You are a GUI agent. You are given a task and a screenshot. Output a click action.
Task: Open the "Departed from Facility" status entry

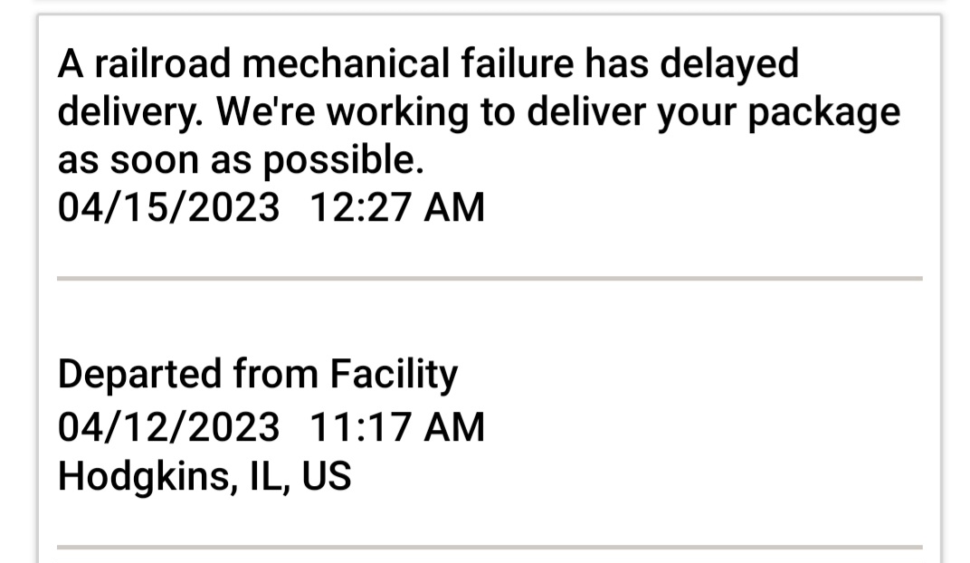pos(257,375)
